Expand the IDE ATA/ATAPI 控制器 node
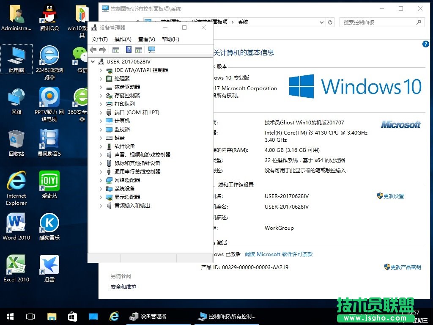 [x=101, y=70]
